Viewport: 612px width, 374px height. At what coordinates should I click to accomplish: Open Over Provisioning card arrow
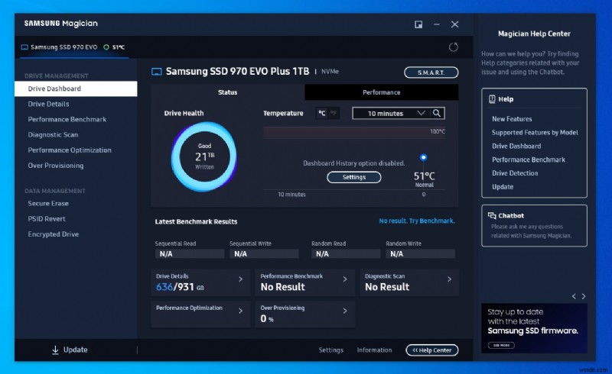[345, 311]
